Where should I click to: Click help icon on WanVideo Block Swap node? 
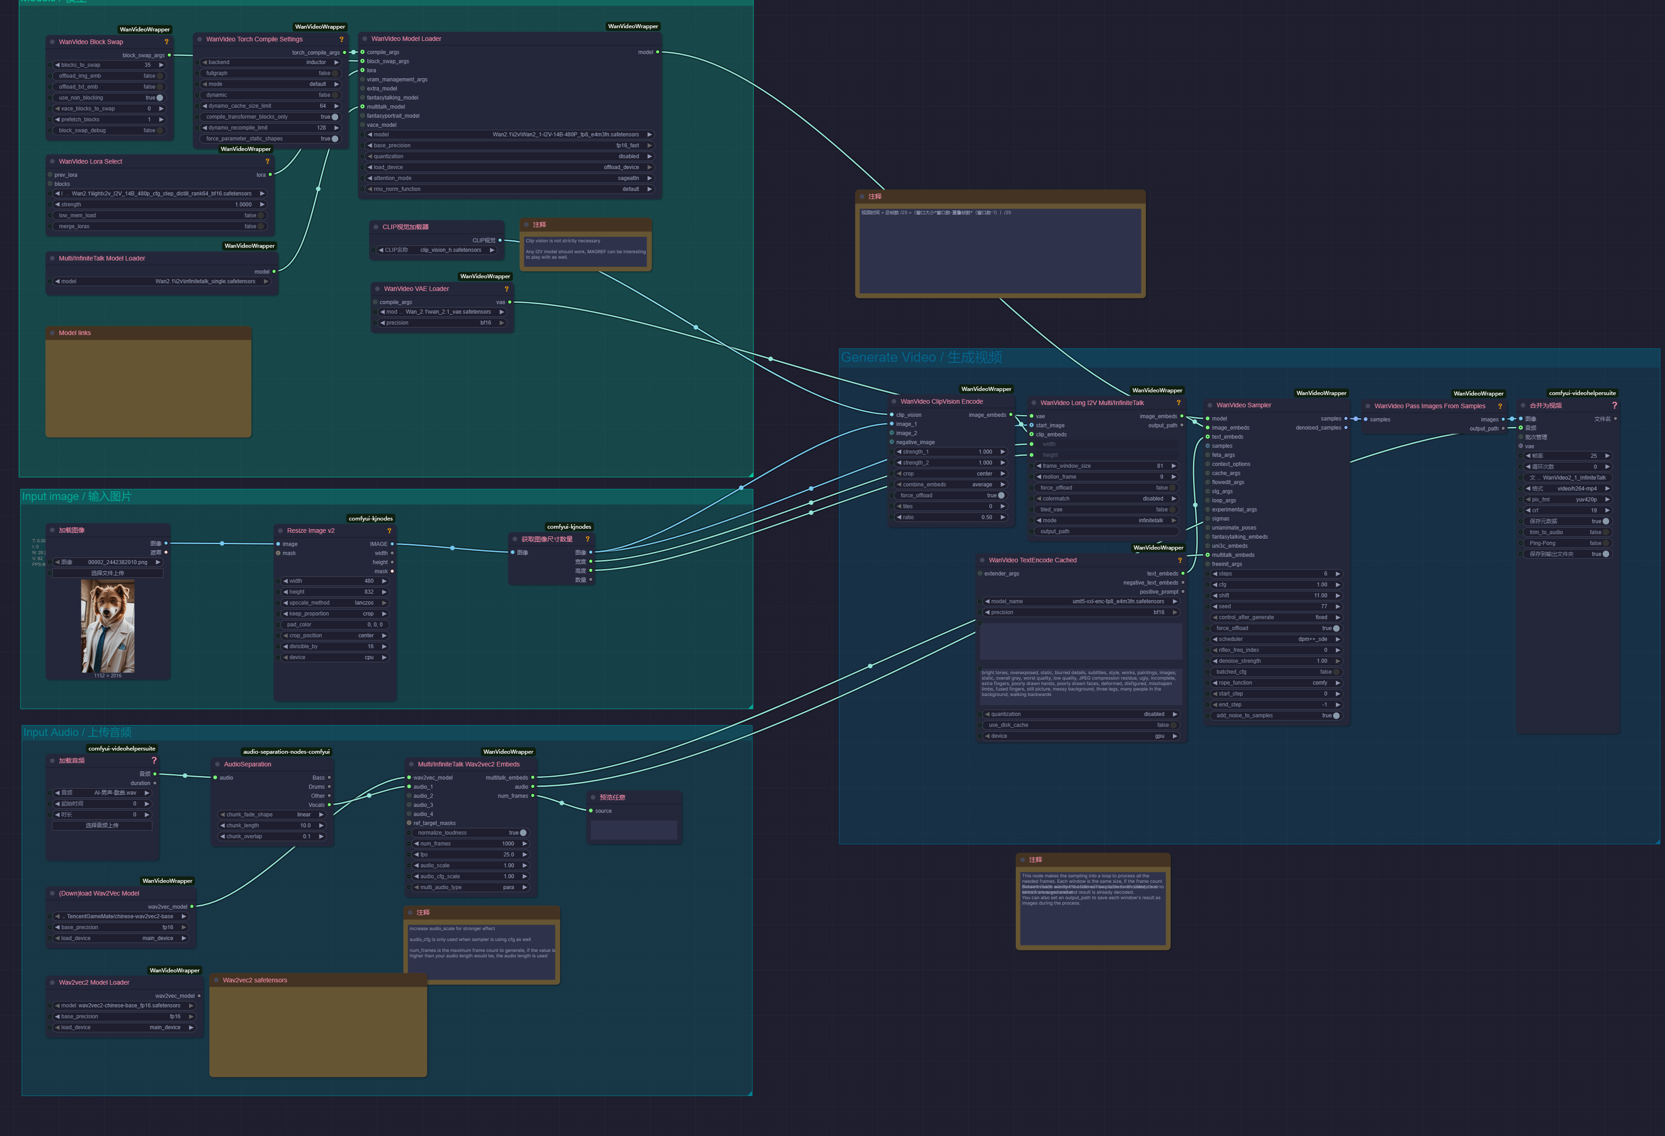166,41
